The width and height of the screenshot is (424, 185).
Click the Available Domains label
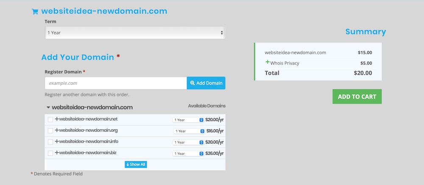(206, 106)
